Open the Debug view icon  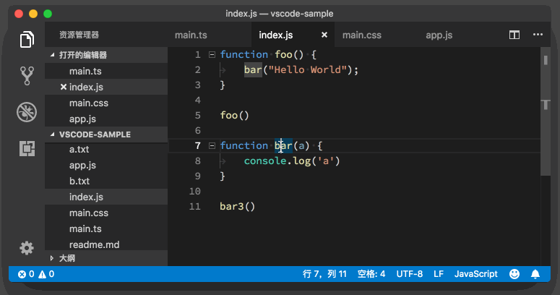point(27,111)
